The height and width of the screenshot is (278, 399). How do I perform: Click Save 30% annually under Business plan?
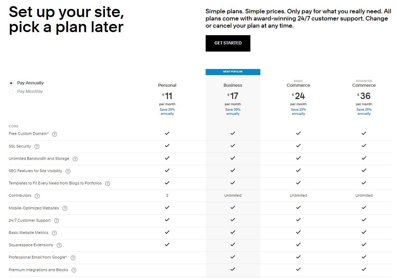tap(233, 112)
